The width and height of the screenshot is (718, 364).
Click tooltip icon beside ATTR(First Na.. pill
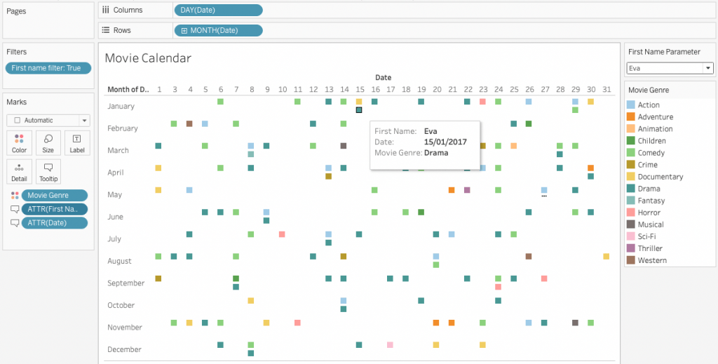click(x=15, y=209)
